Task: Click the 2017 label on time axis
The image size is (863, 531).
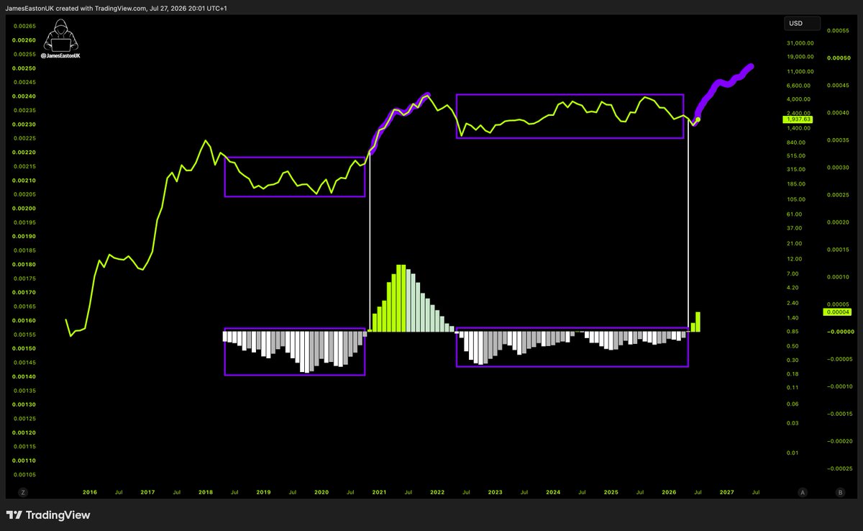Action: click(x=147, y=492)
